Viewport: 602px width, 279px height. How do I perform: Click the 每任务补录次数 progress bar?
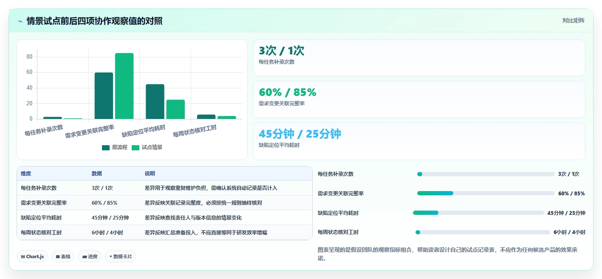(x=486, y=174)
